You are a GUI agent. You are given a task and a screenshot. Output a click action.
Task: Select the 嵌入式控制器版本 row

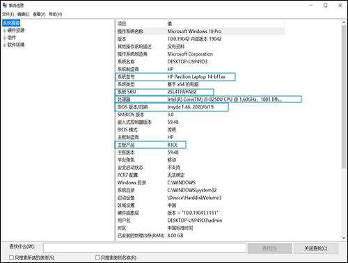coord(200,122)
